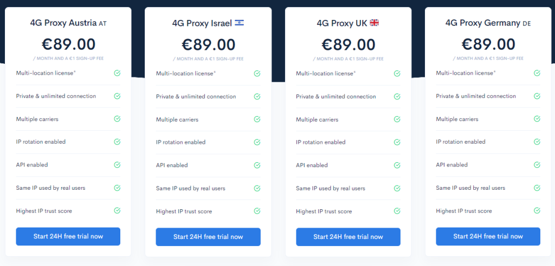Click the Israel plan €89.00 price
This screenshot has width=555, height=266.
click(208, 44)
